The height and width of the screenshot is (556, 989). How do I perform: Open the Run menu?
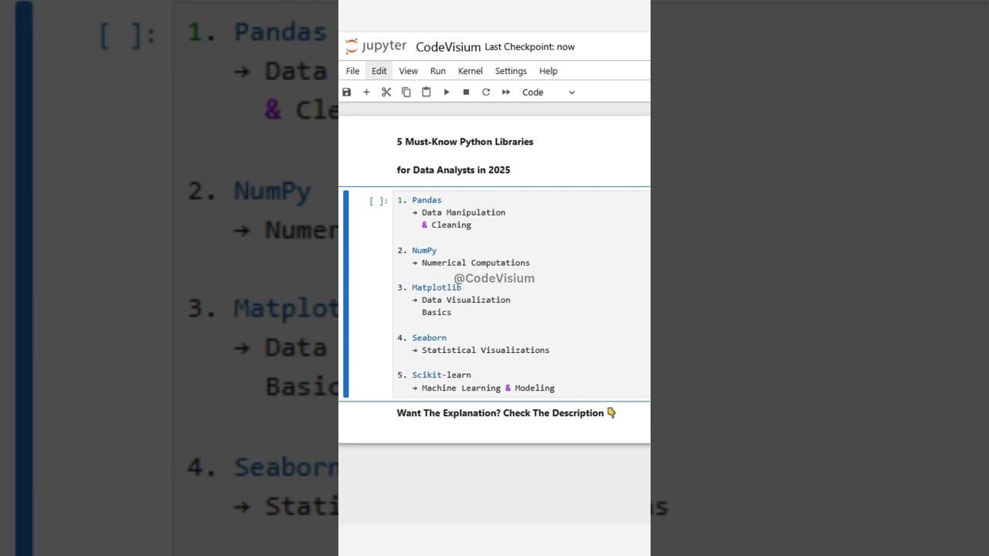click(438, 71)
